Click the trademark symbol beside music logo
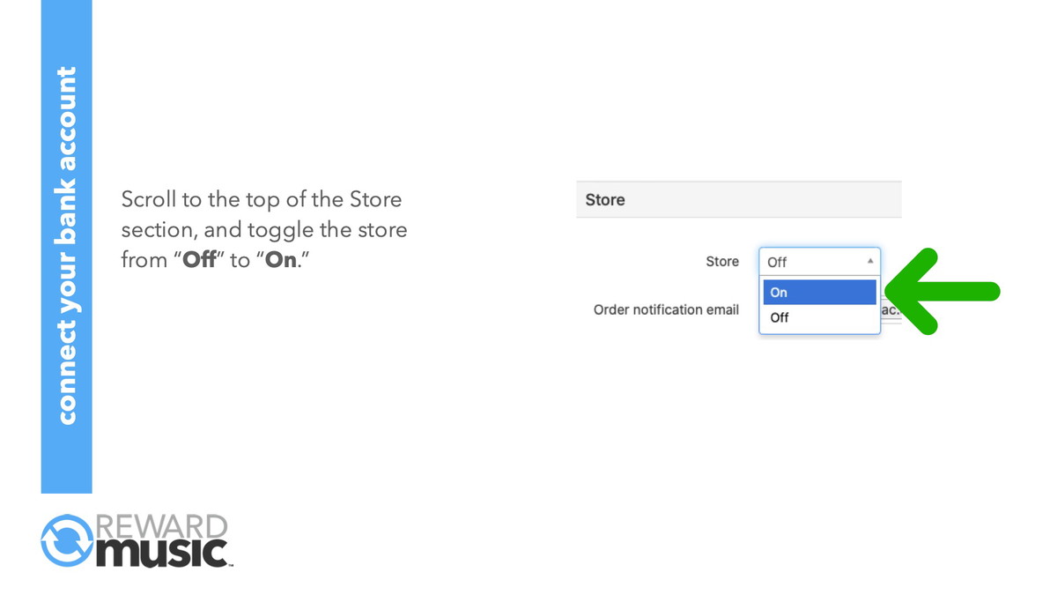Image resolution: width=1057 pixels, height=595 pixels. [x=231, y=564]
